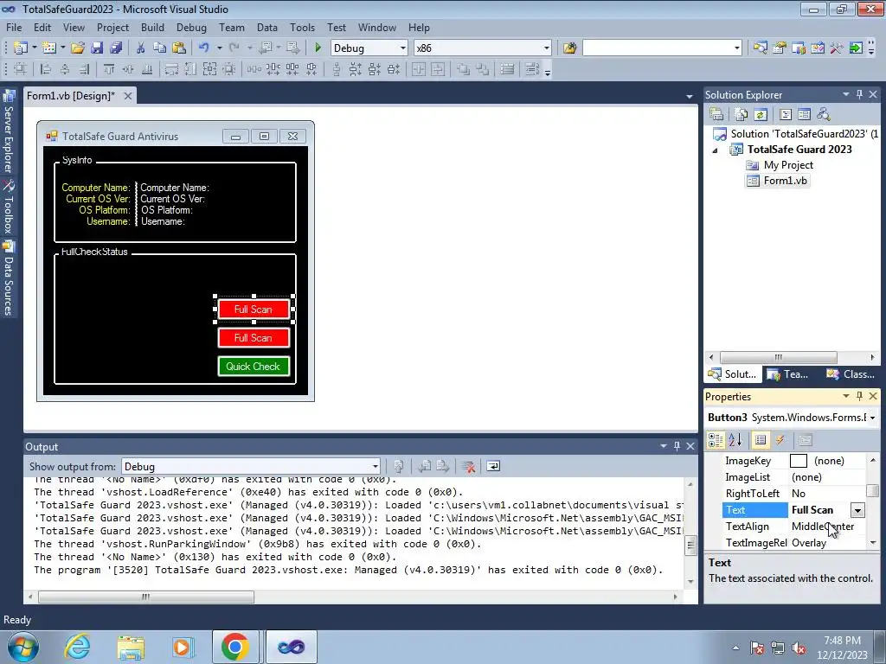Click the Align Lefts layout icon
Image resolution: width=886 pixels, height=664 pixels.
tap(46, 69)
